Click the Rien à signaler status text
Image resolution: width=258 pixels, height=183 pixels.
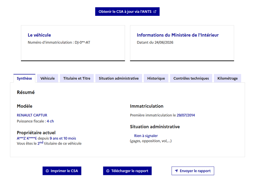(146, 136)
